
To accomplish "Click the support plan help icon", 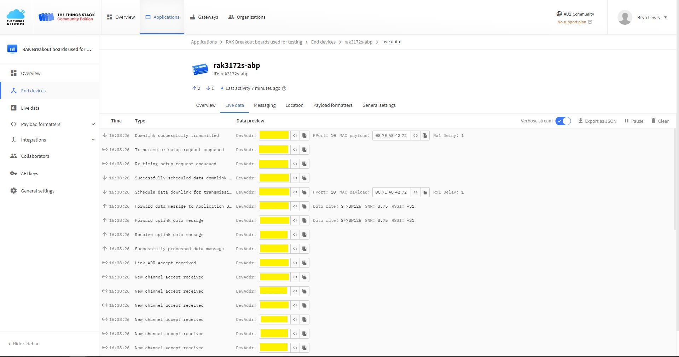I will click(x=590, y=22).
